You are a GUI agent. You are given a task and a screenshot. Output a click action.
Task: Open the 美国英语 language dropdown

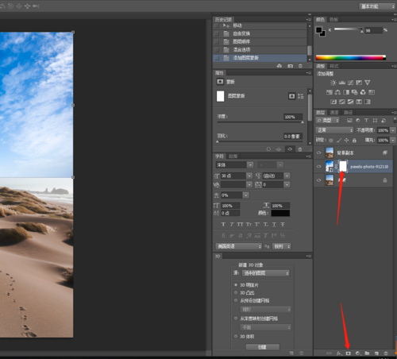[x=239, y=246]
